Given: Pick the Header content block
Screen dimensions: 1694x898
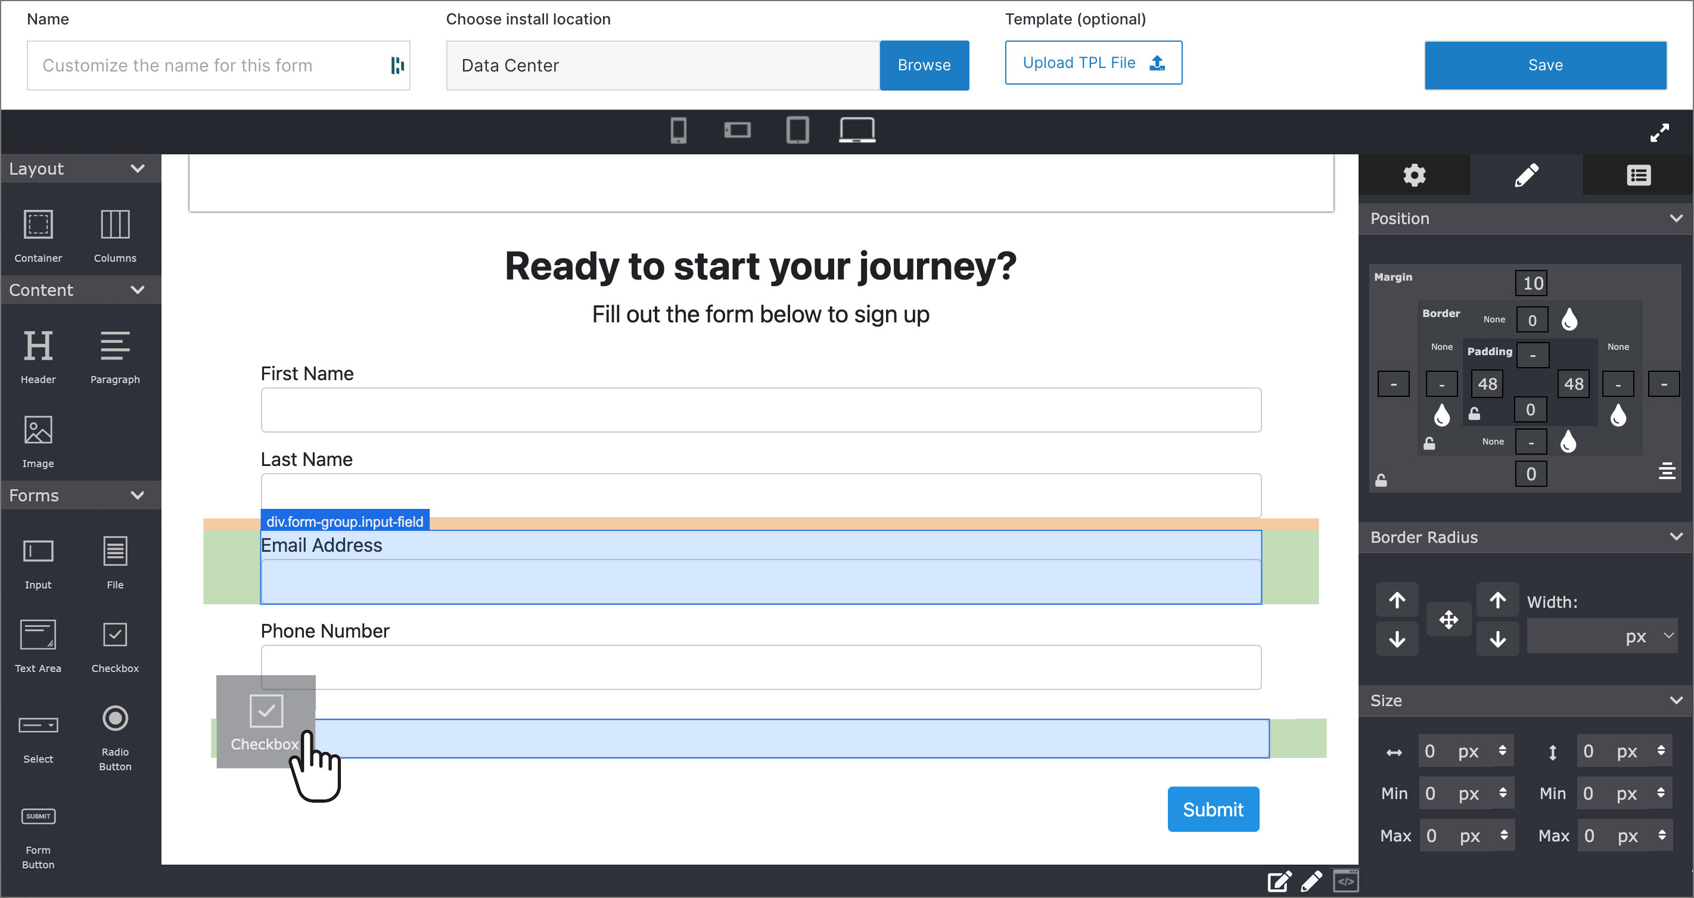Looking at the screenshot, I should click(38, 356).
